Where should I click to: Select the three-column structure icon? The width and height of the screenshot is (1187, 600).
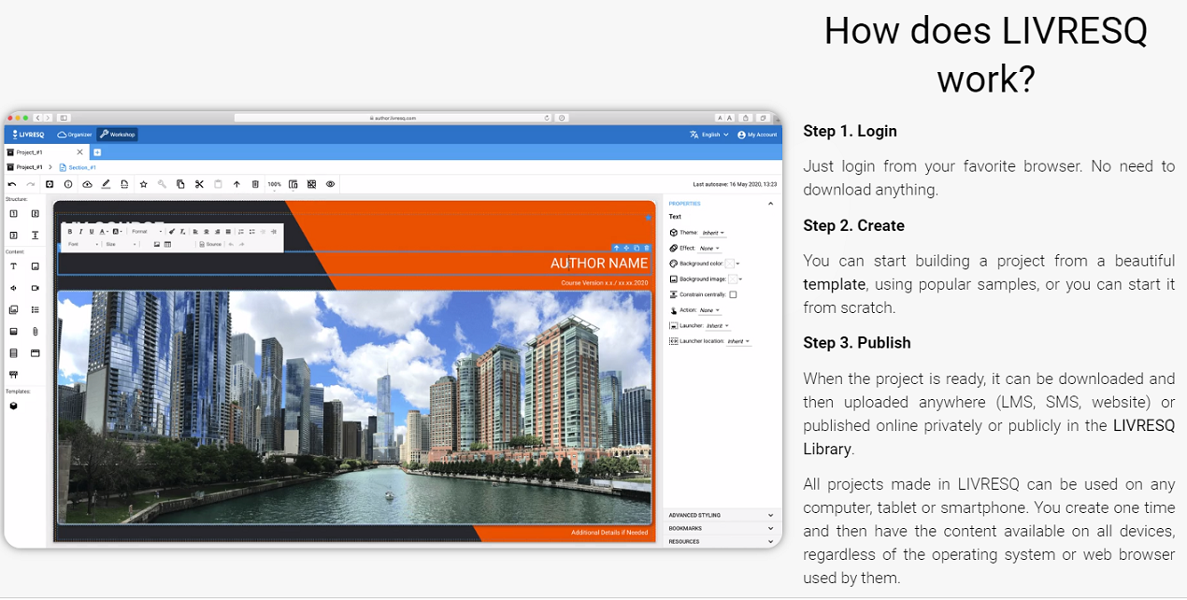pyautogui.click(x=13, y=236)
